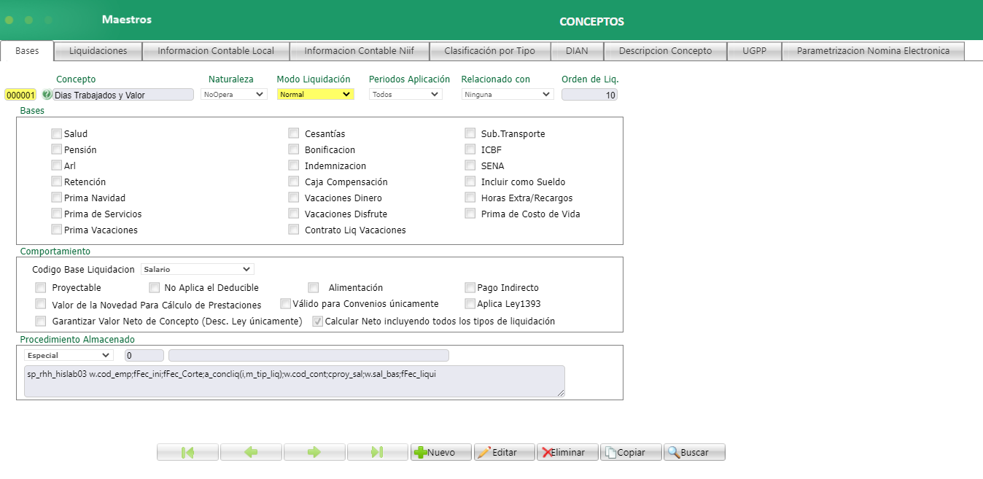Click the procedure number field showing 0
Viewport: 983px width, 479px height.
pyautogui.click(x=144, y=355)
